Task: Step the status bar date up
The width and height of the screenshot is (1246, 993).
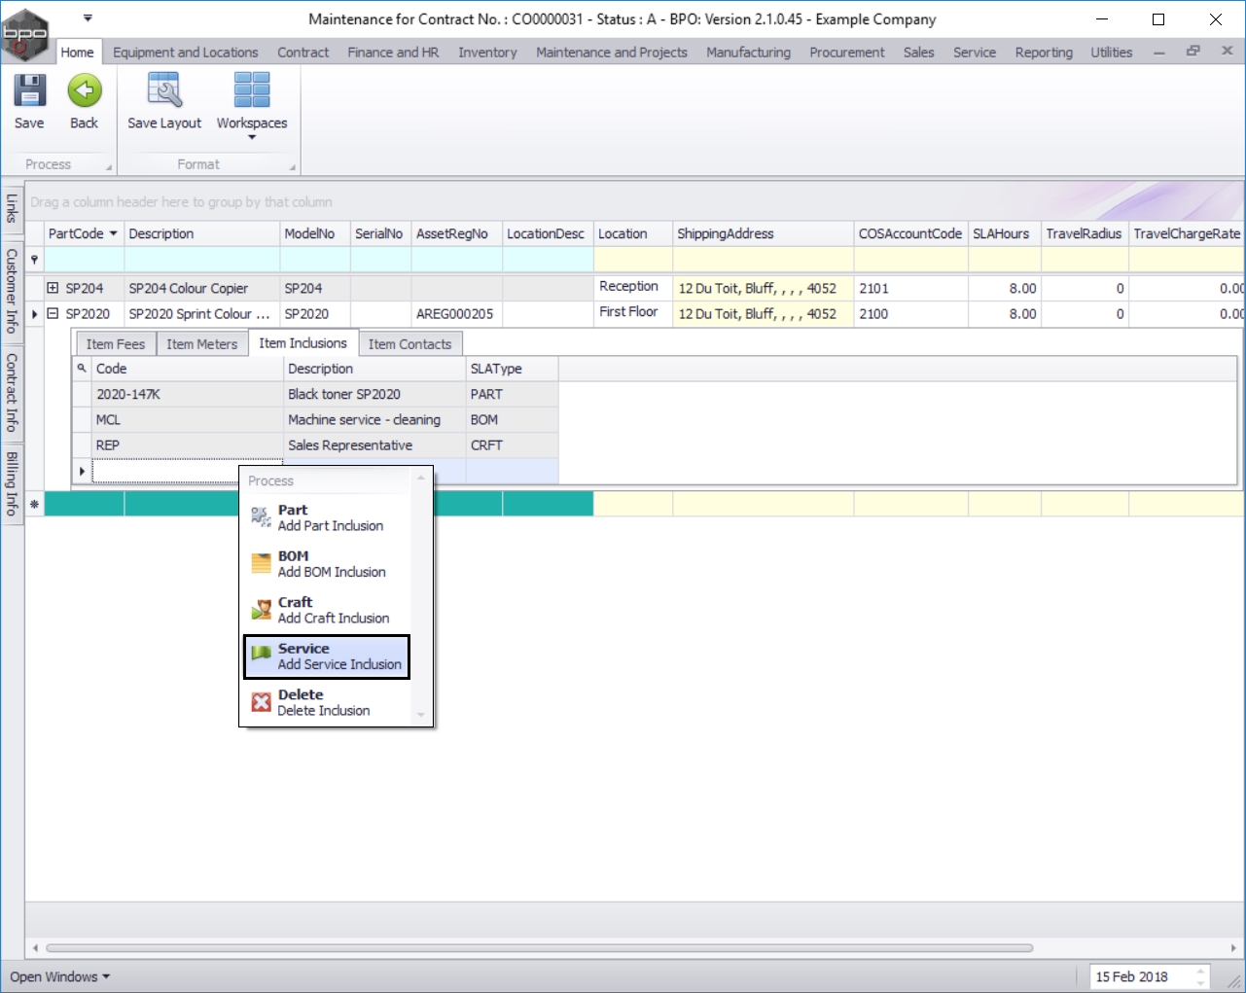Action: 1201,971
